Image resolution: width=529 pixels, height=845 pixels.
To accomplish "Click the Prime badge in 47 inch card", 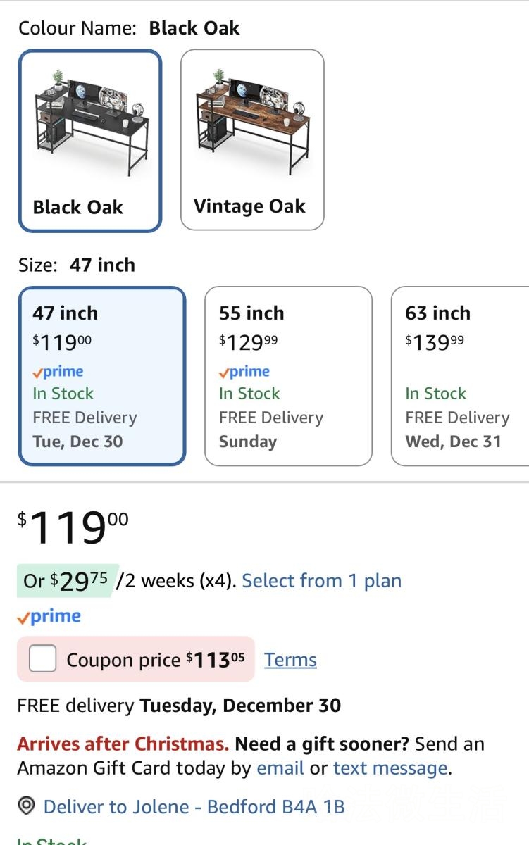I will [58, 372].
